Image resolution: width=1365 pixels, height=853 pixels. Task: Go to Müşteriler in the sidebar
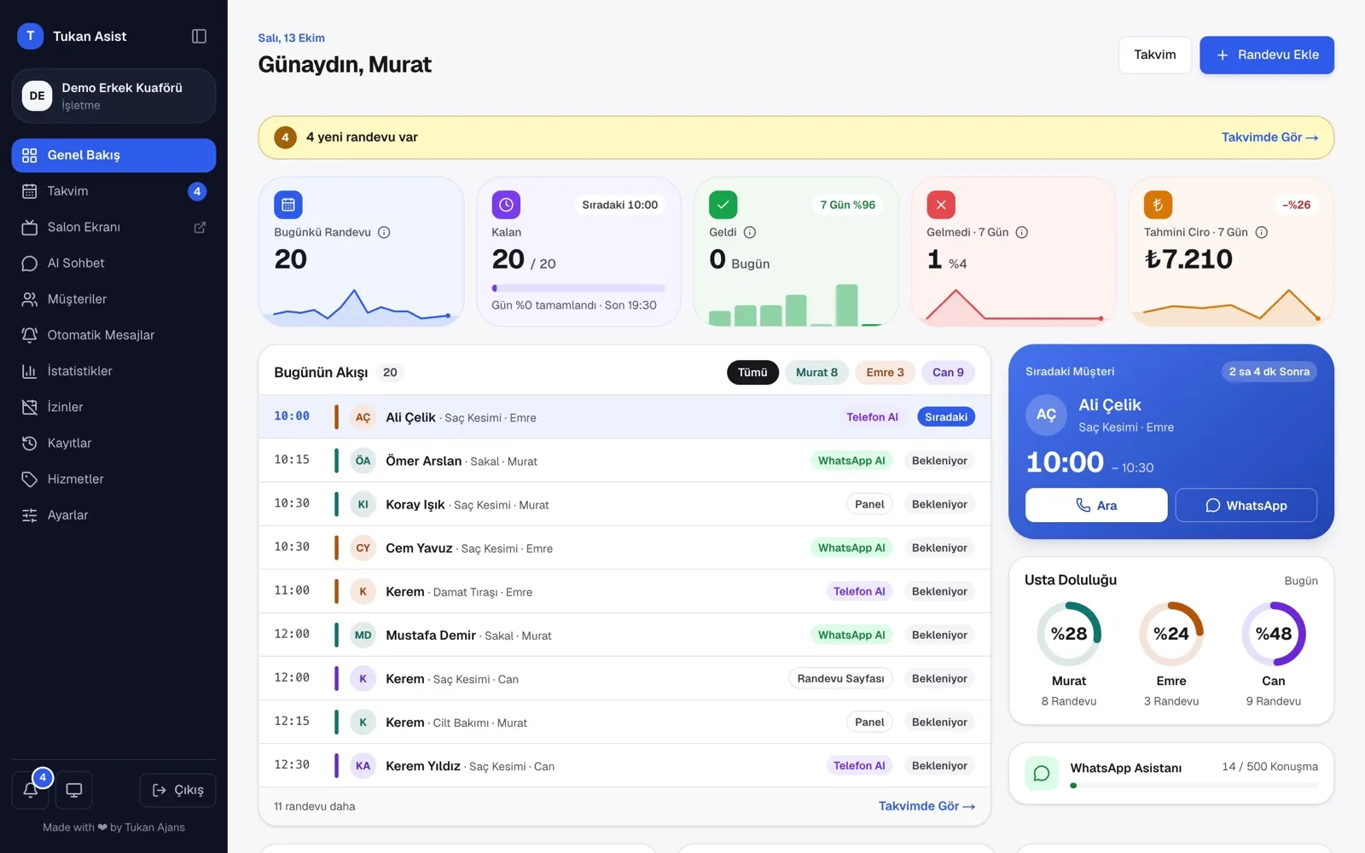pos(113,299)
